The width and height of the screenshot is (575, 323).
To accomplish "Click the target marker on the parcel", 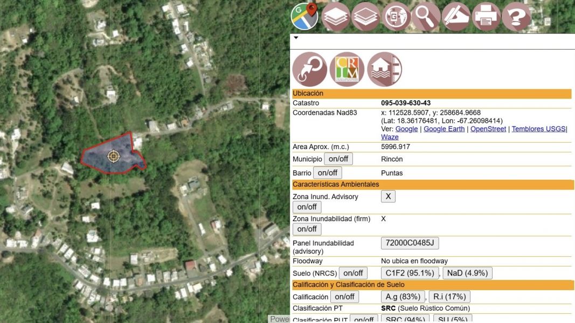I will 113,156.
